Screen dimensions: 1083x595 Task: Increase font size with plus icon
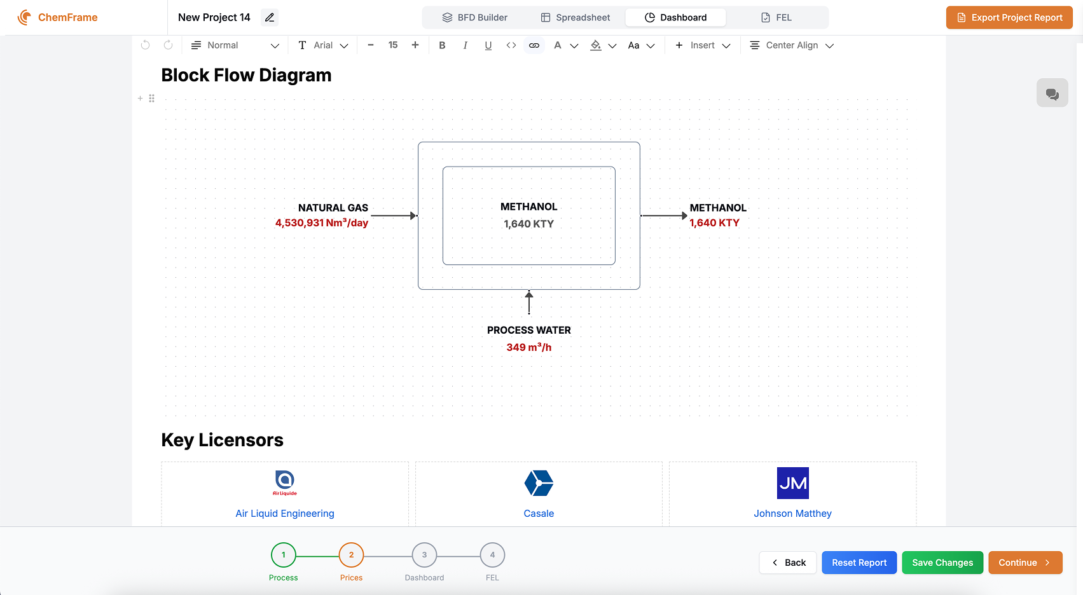pos(415,45)
